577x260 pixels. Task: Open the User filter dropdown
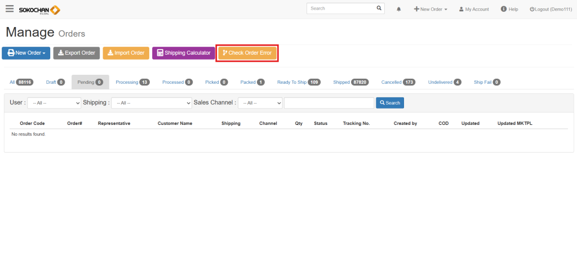pyautogui.click(x=54, y=103)
